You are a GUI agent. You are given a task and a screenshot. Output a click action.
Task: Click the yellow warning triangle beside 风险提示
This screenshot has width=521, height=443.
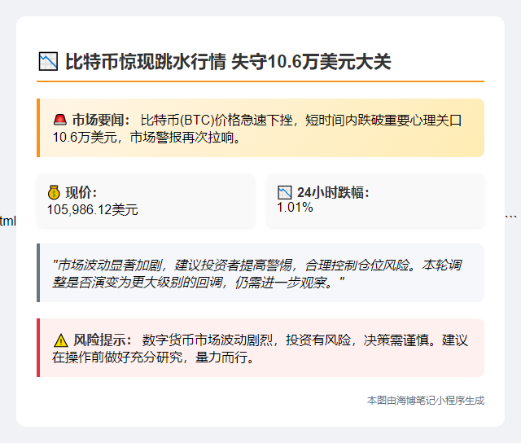[61, 340]
